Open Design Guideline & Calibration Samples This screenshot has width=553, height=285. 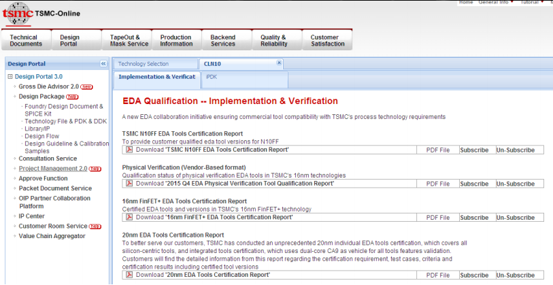(66, 147)
